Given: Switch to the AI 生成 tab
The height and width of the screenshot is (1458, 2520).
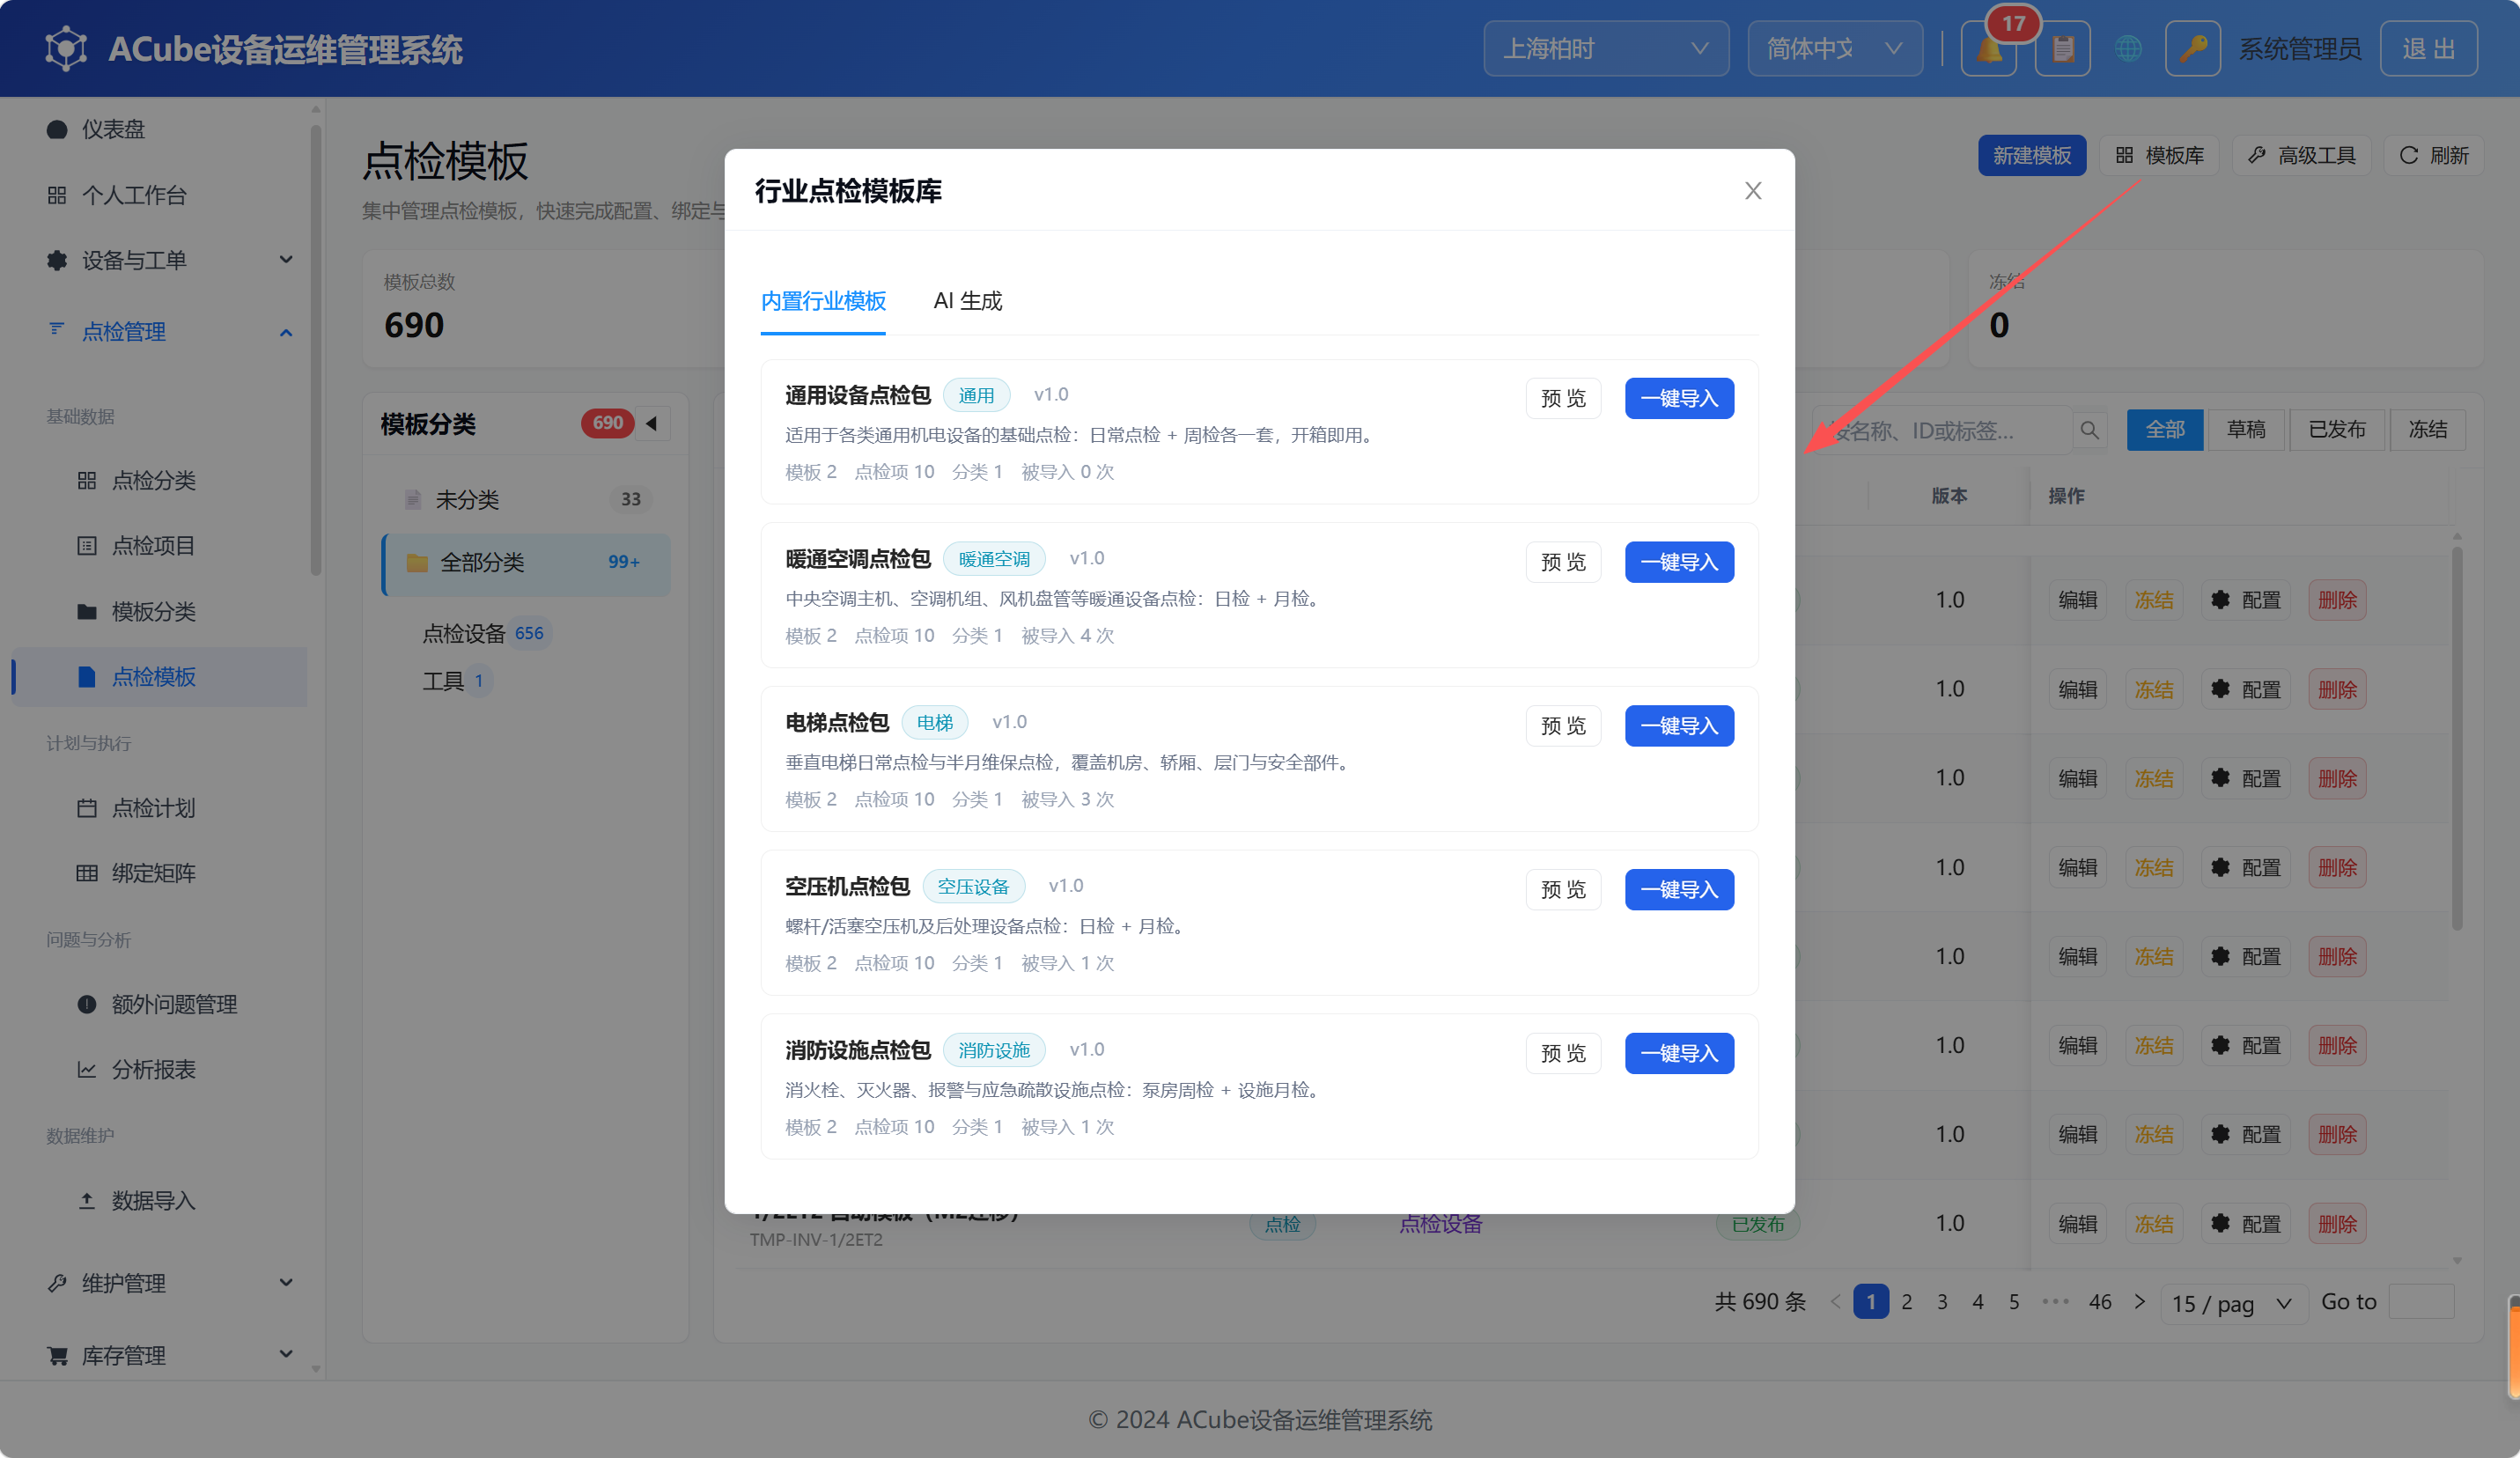Looking at the screenshot, I should point(967,301).
